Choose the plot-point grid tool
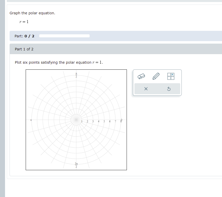The image size is (222, 197). pyautogui.click(x=171, y=76)
